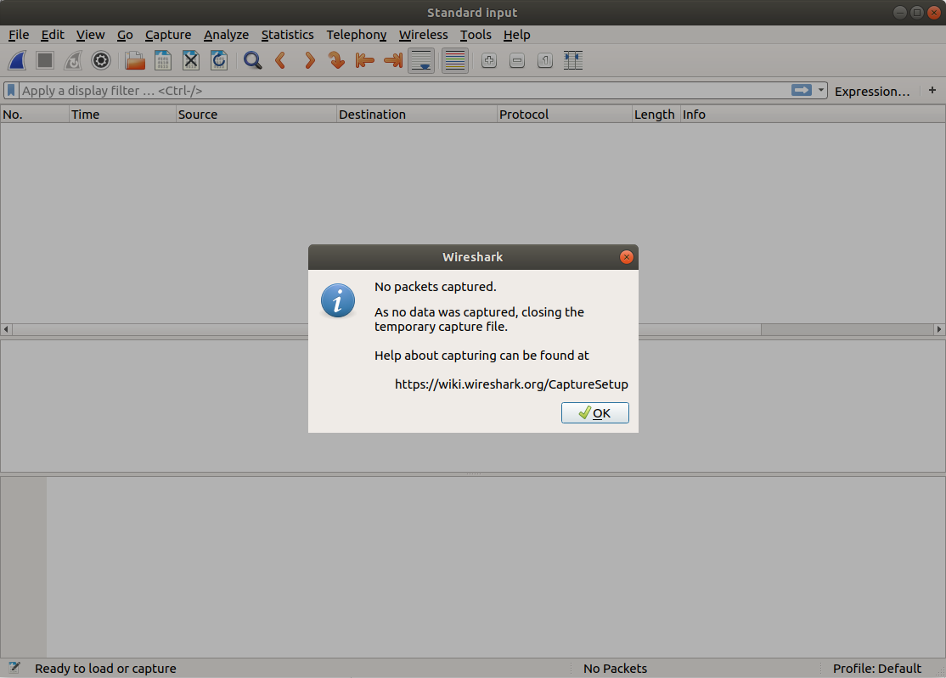Start capture with the shark fin icon

tap(18, 60)
